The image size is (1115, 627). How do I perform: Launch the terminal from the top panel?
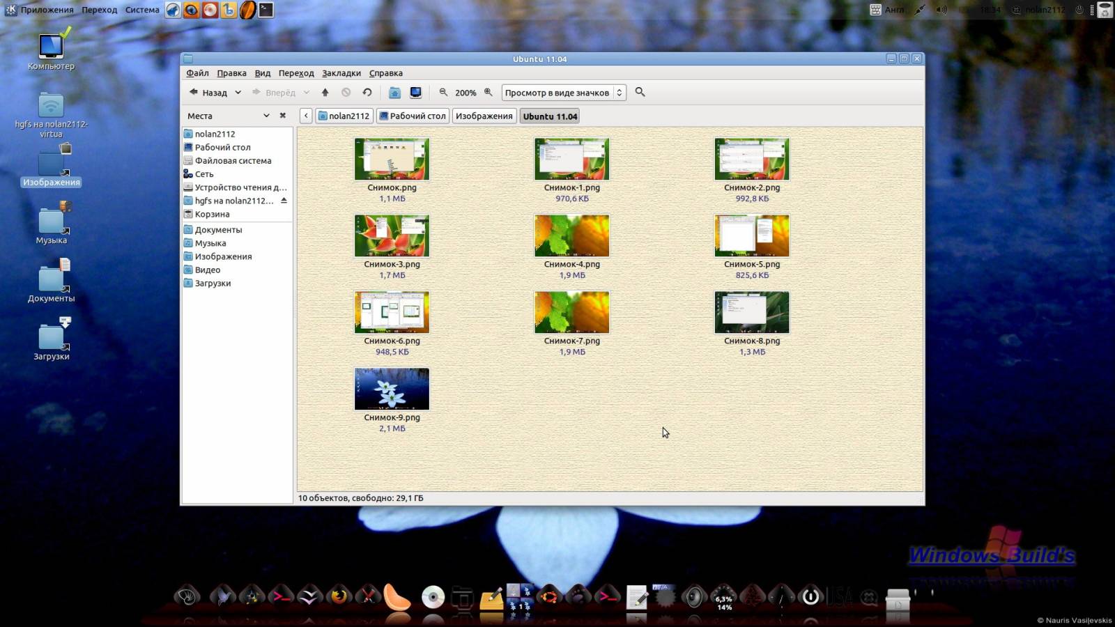tap(266, 10)
